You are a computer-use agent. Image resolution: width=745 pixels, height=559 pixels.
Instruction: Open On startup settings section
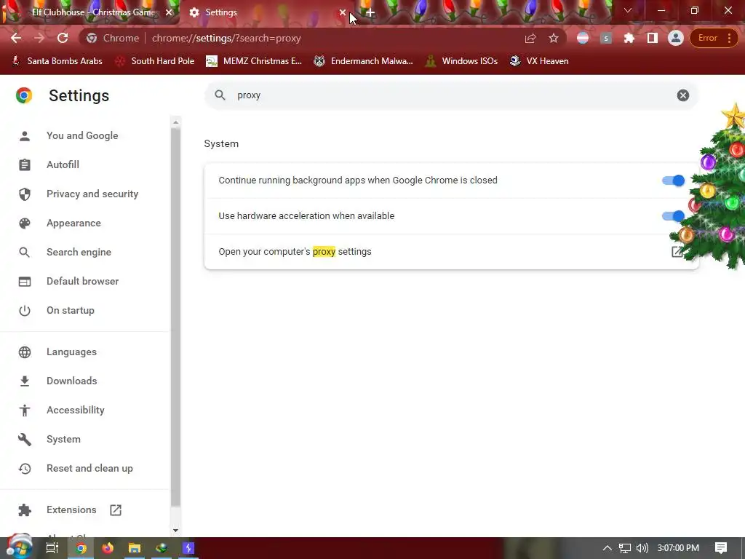coord(71,310)
